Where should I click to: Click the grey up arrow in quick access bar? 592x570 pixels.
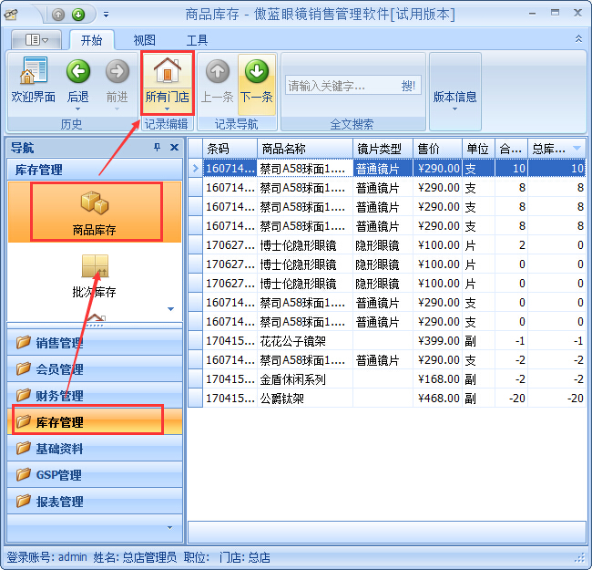58,15
